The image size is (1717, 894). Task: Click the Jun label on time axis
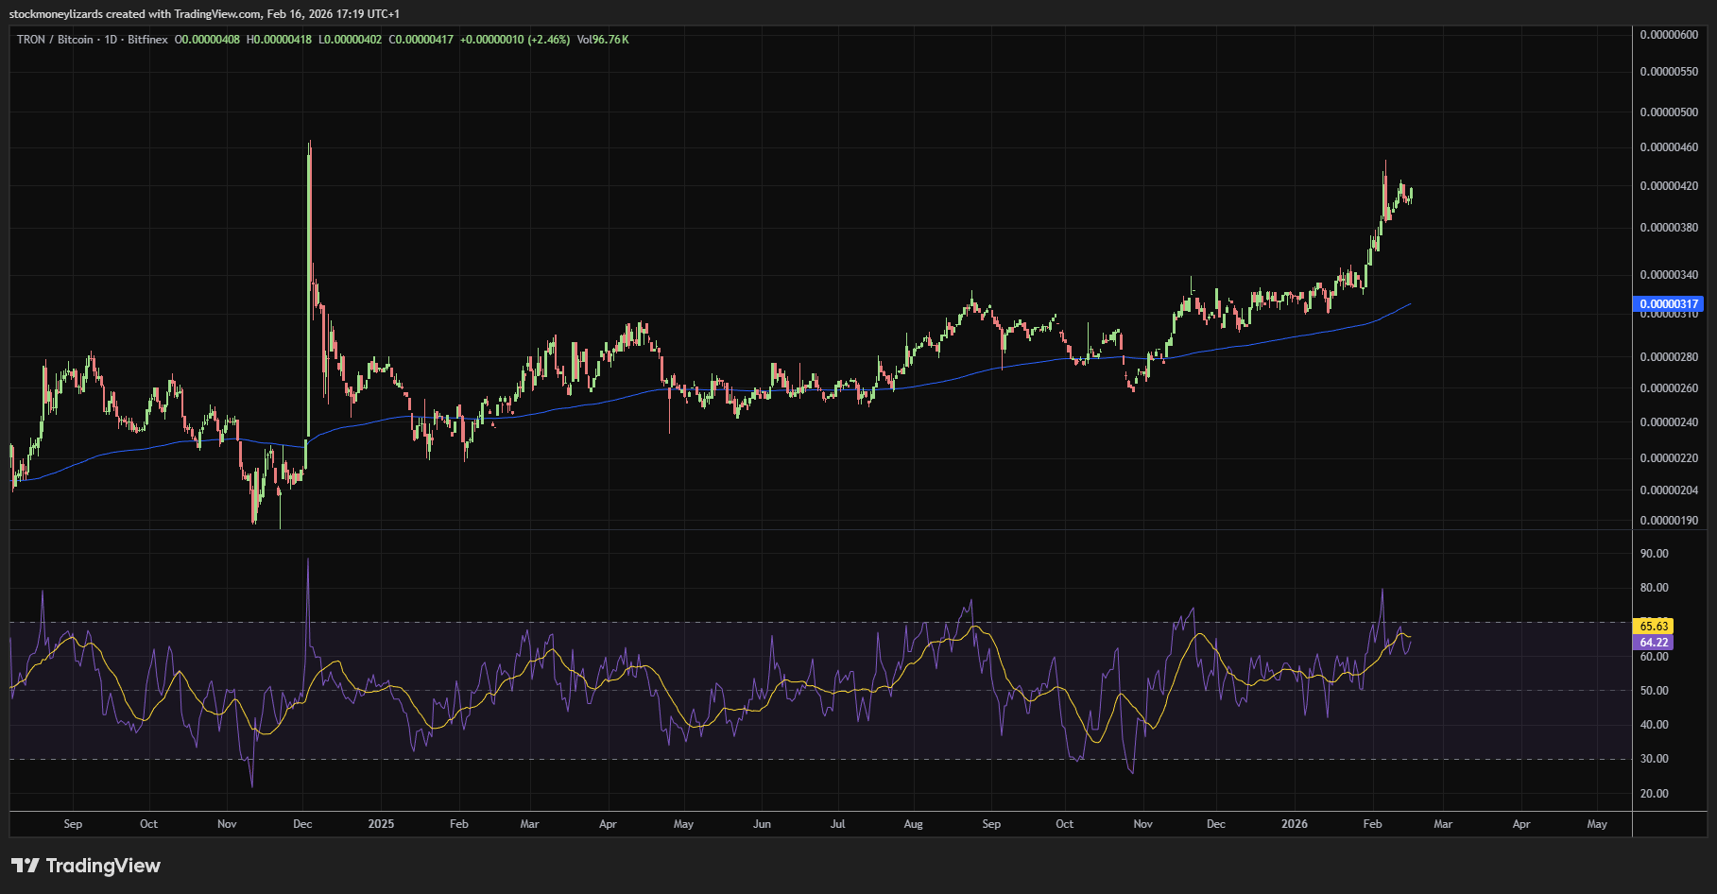click(762, 824)
